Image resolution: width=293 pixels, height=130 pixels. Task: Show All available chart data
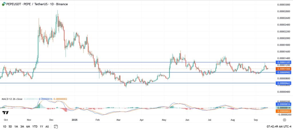click(47, 126)
